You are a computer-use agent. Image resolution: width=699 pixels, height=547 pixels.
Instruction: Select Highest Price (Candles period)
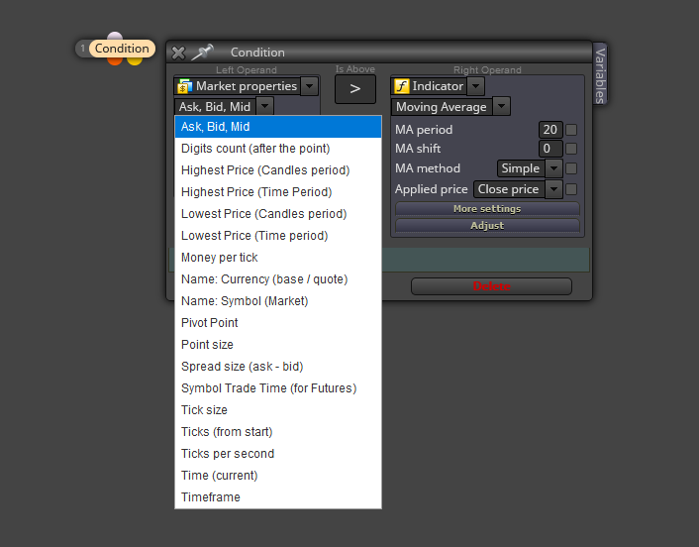278,170
